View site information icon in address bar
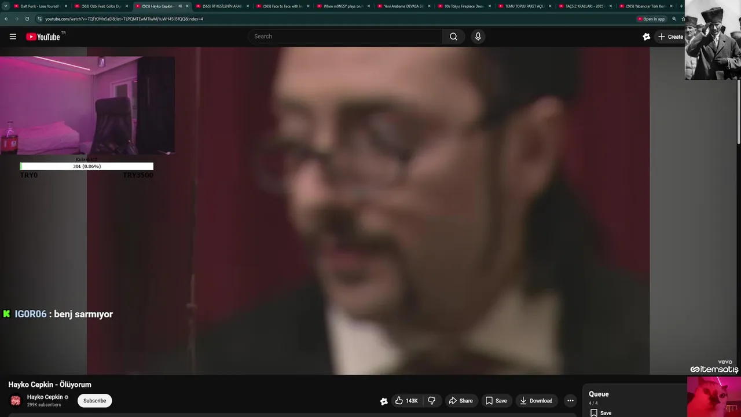 [39, 19]
